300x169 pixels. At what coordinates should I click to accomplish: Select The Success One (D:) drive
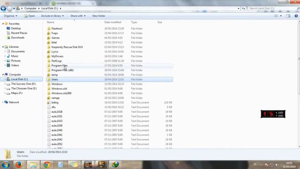click(x=23, y=84)
